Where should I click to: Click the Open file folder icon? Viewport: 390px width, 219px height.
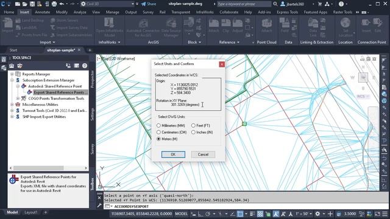[x=25, y=4]
